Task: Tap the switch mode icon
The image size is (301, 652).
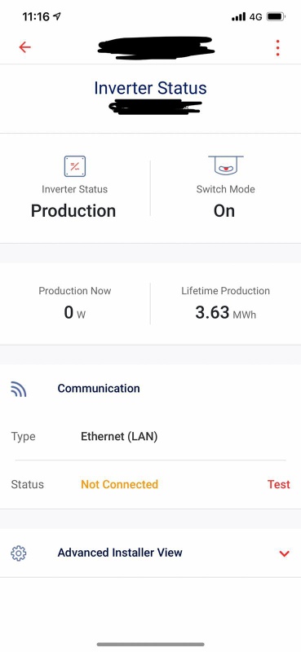Action: [226, 165]
